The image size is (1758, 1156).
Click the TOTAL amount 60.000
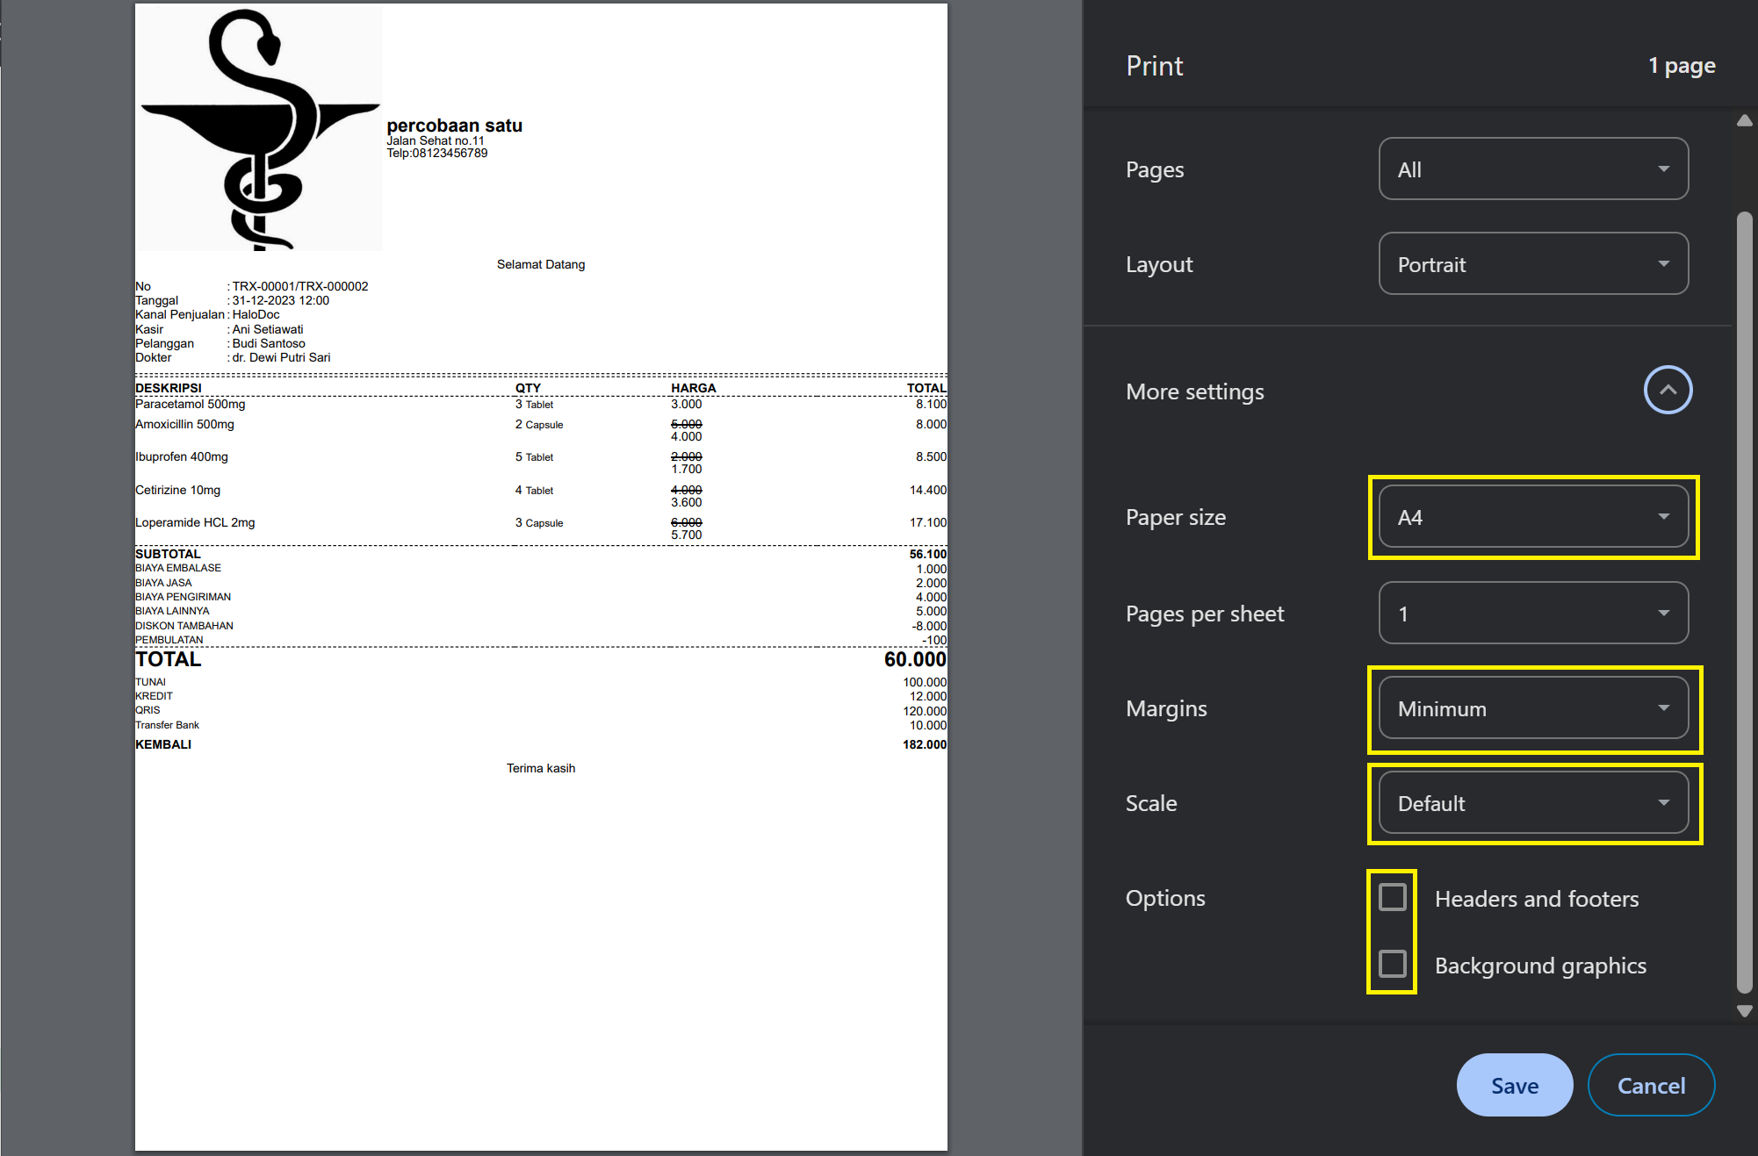pos(915,659)
